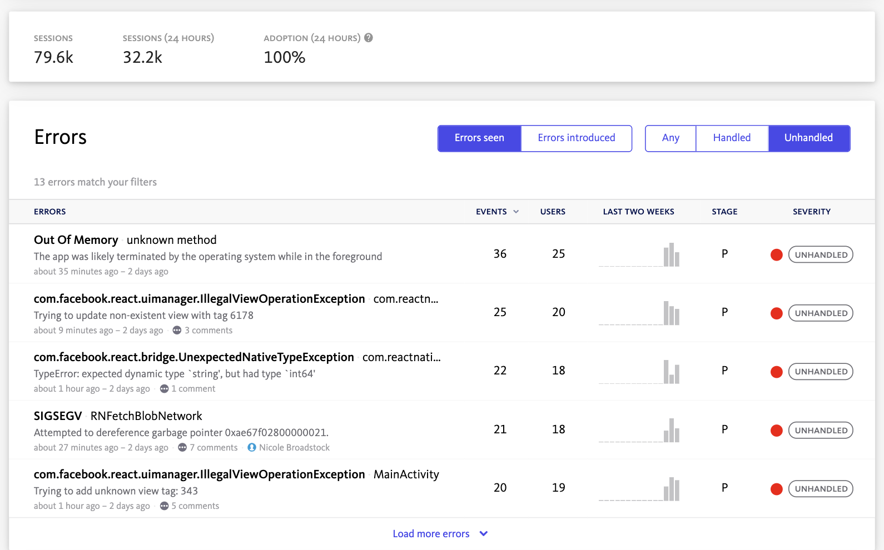Click the 7 comments text
This screenshot has width=884, height=550.
pos(213,448)
